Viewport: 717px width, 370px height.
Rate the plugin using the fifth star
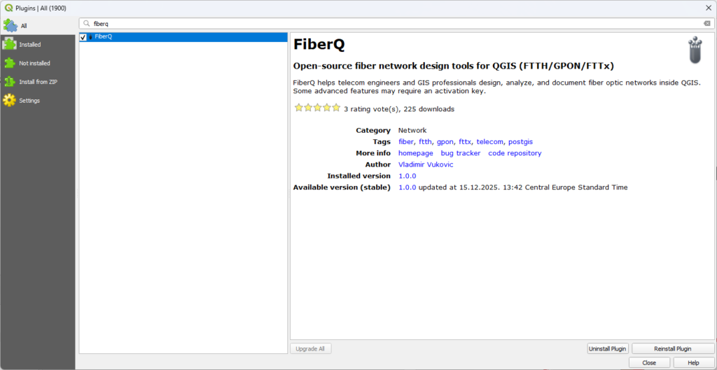[x=336, y=108]
